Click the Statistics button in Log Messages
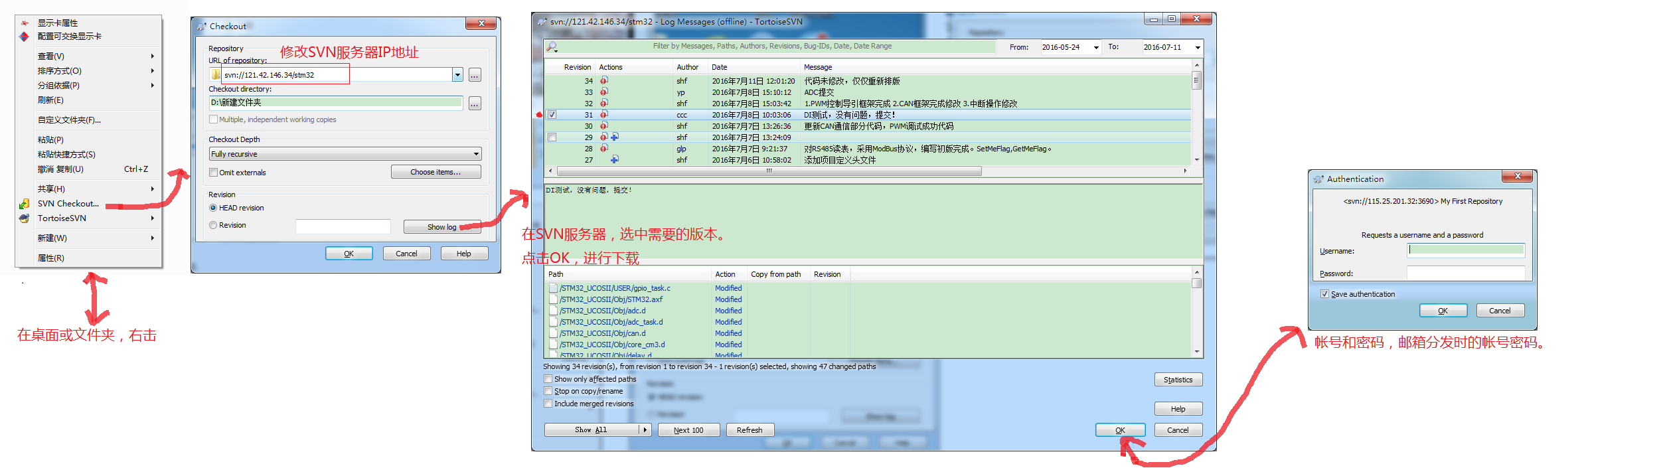1667x468 pixels. [x=1178, y=380]
